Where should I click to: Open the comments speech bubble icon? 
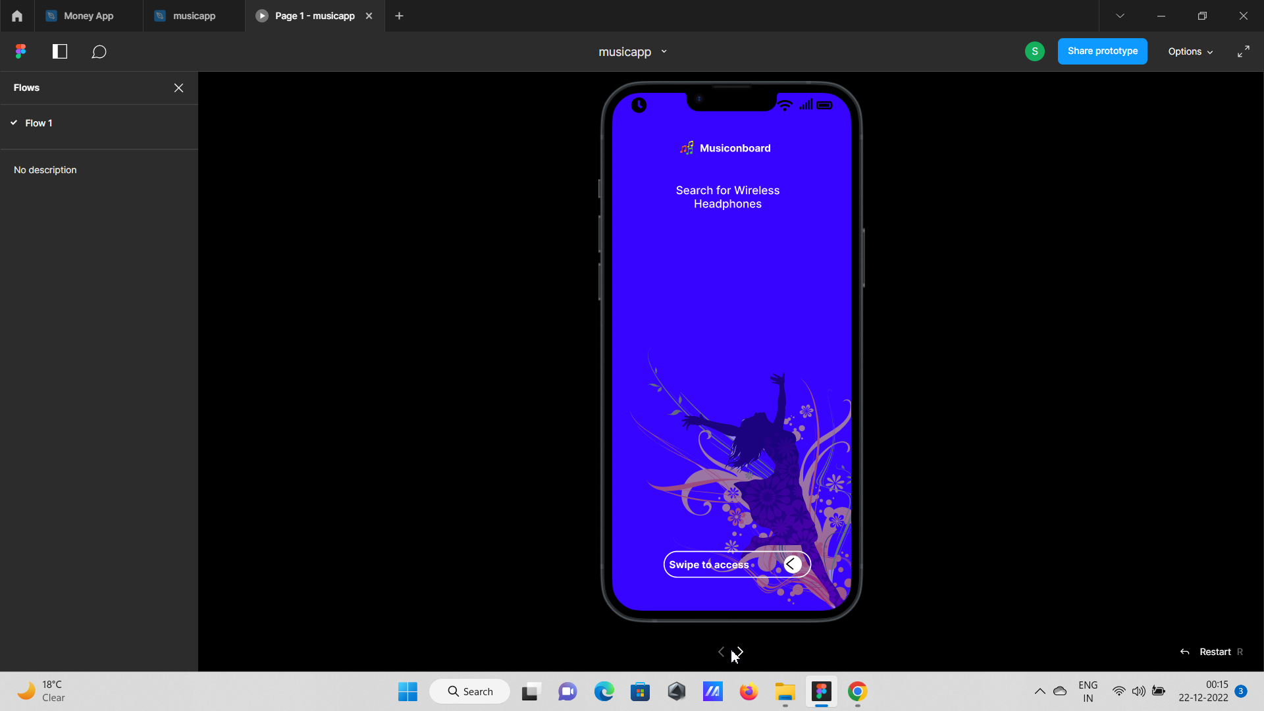[x=99, y=51]
